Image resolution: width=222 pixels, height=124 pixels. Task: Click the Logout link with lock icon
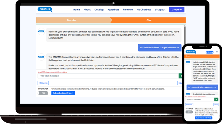160,10
